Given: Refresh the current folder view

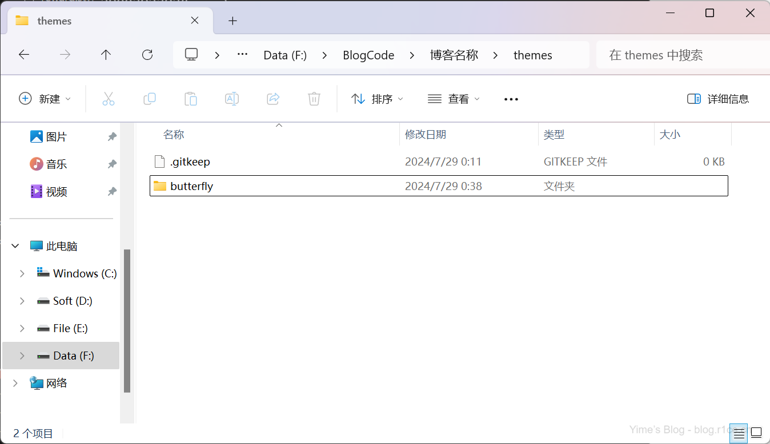Looking at the screenshot, I should [x=147, y=55].
